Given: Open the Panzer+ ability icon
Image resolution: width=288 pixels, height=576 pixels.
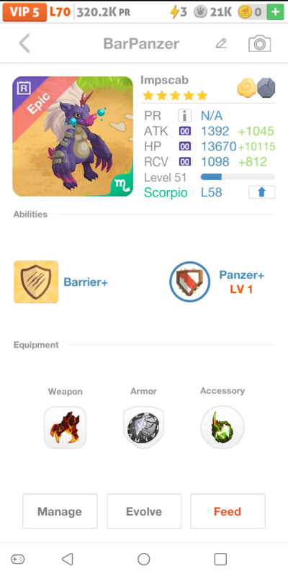Looking at the screenshot, I should click(x=190, y=282).
